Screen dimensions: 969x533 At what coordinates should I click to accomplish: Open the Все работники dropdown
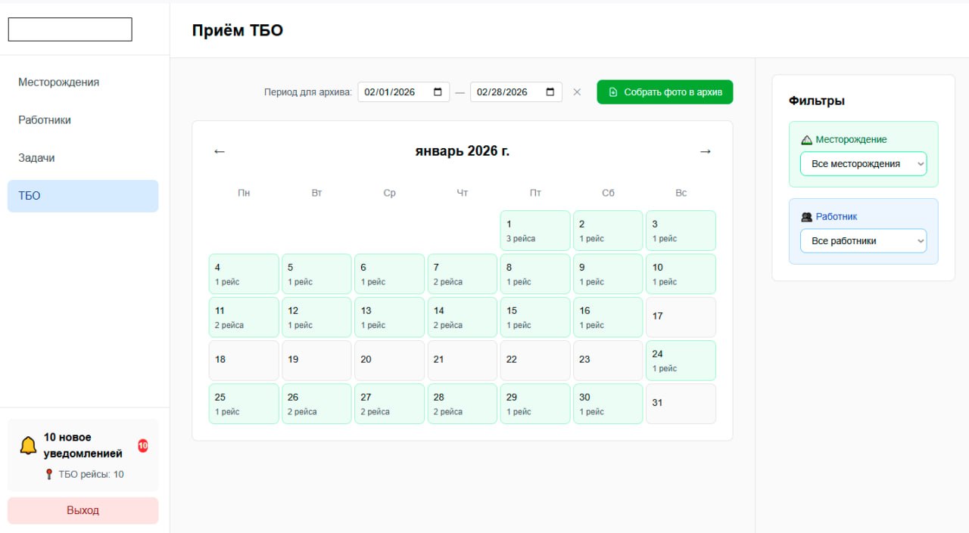point(863,240)
